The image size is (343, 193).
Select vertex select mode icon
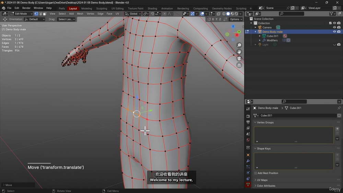(x=36, y=14)
